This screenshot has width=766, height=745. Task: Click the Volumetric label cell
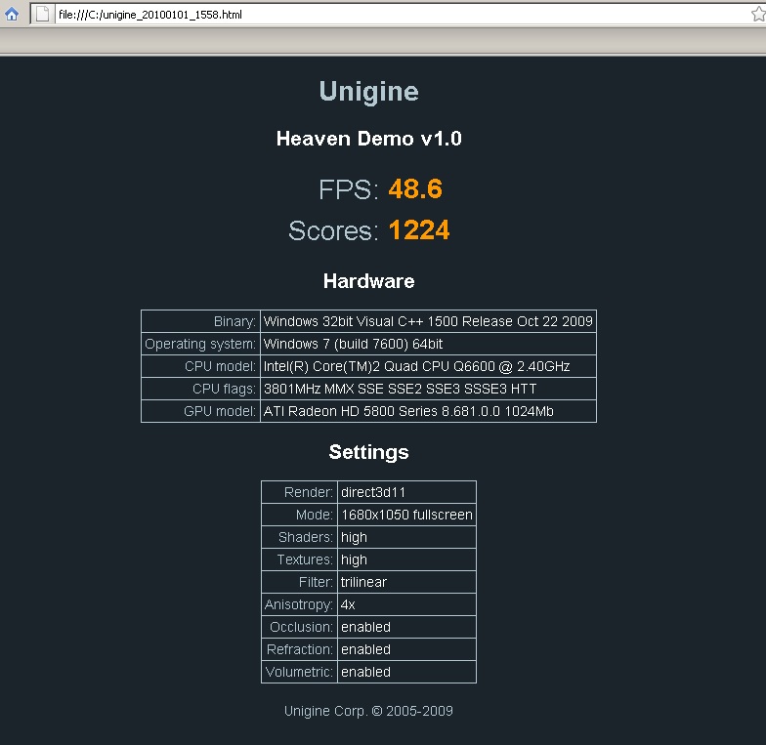pos(299,672)
